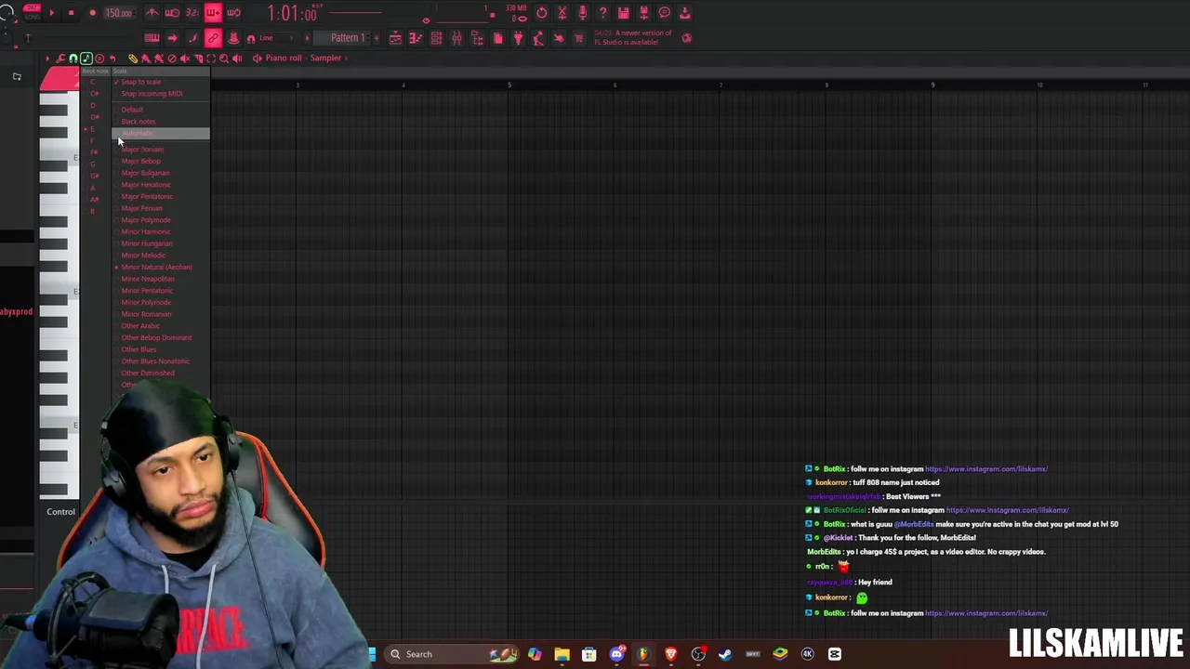Toggle the 3-2-1 countdown before recording
The width and height of the screenshot is (1190, 669).
[x=192, y=13]
